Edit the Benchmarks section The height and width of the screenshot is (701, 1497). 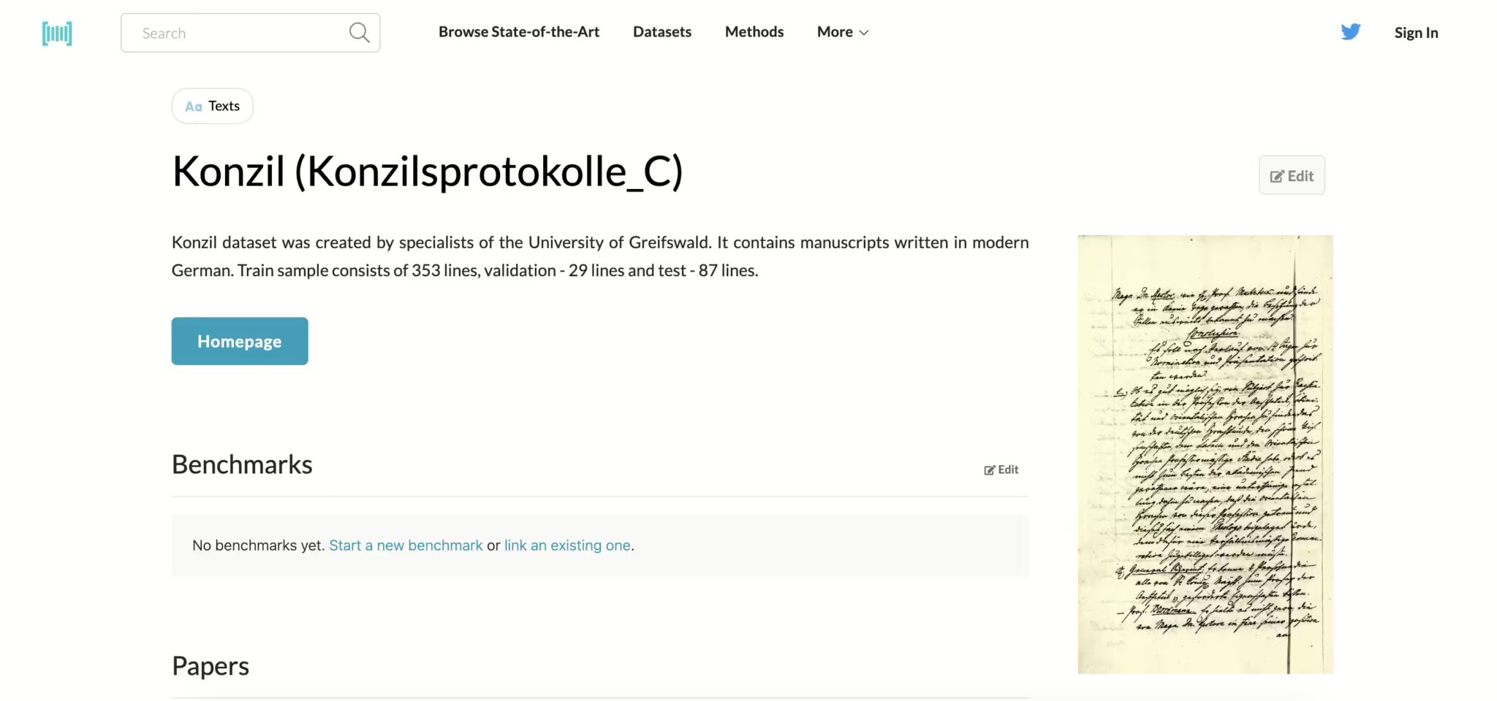(1001, 469)
